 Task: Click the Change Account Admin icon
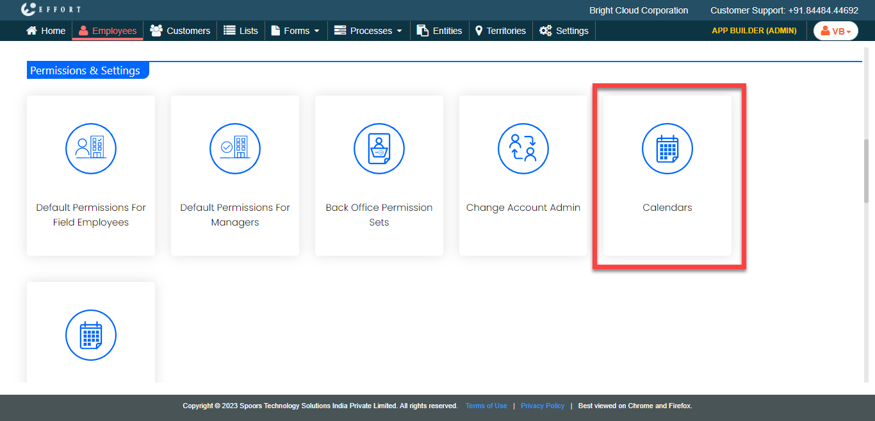tap(523, 149)
